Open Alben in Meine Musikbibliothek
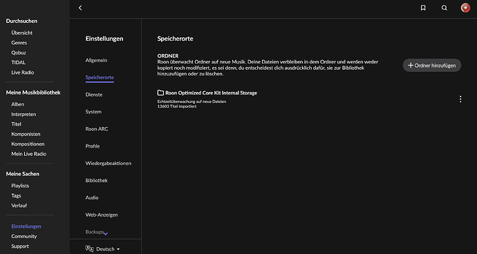Viewport: 477px width, 254px height. [x=18, y=104]
